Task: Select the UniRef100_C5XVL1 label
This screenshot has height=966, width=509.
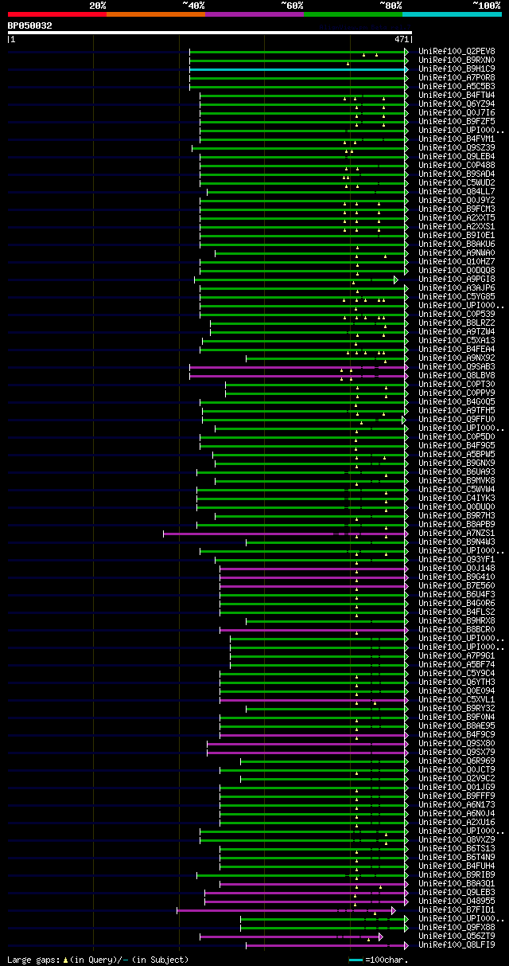Action: (457, 700)
